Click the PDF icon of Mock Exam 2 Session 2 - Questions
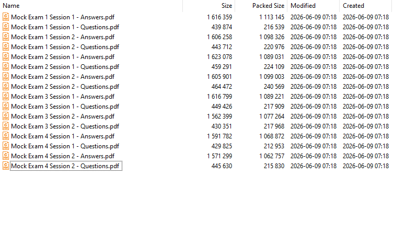The image size is (394, 234). pos(6,87)
